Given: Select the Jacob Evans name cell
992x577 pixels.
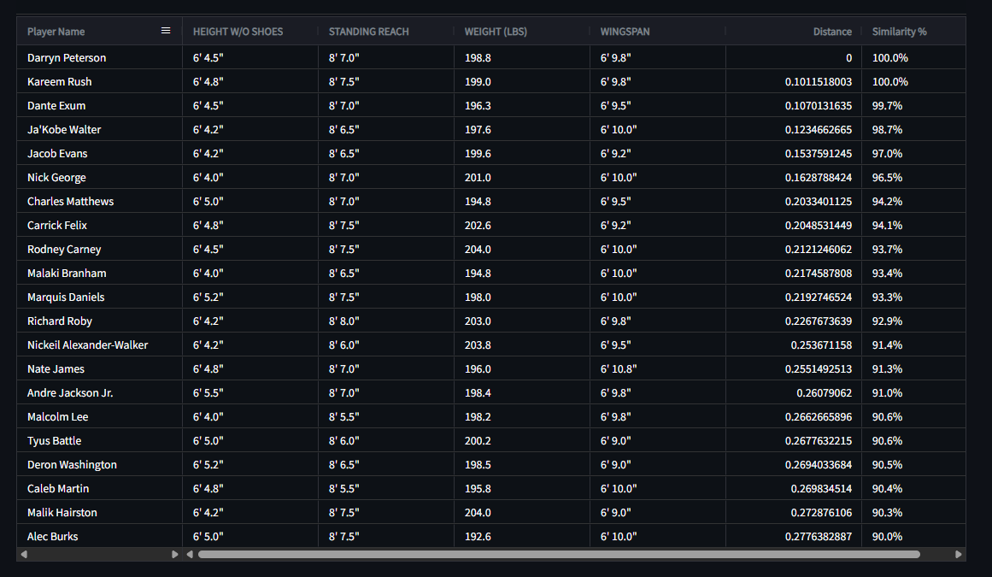Looking at the screenshot, I should [99, 154].
